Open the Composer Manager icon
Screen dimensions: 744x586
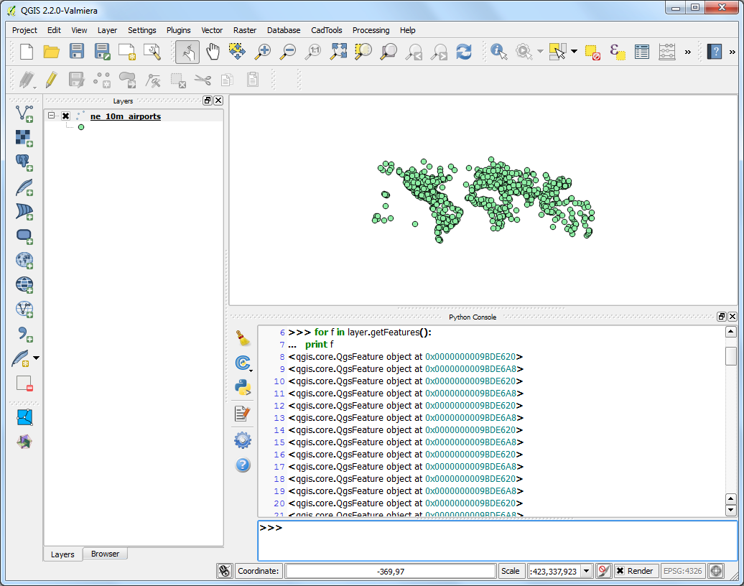tap(152, 51)
